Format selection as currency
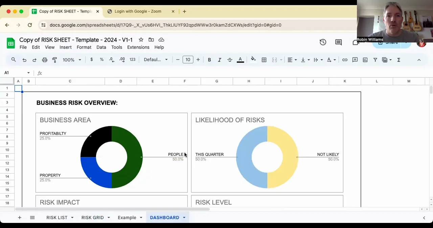The width and height of the screenshot is (433, 228). click(91, 60)
